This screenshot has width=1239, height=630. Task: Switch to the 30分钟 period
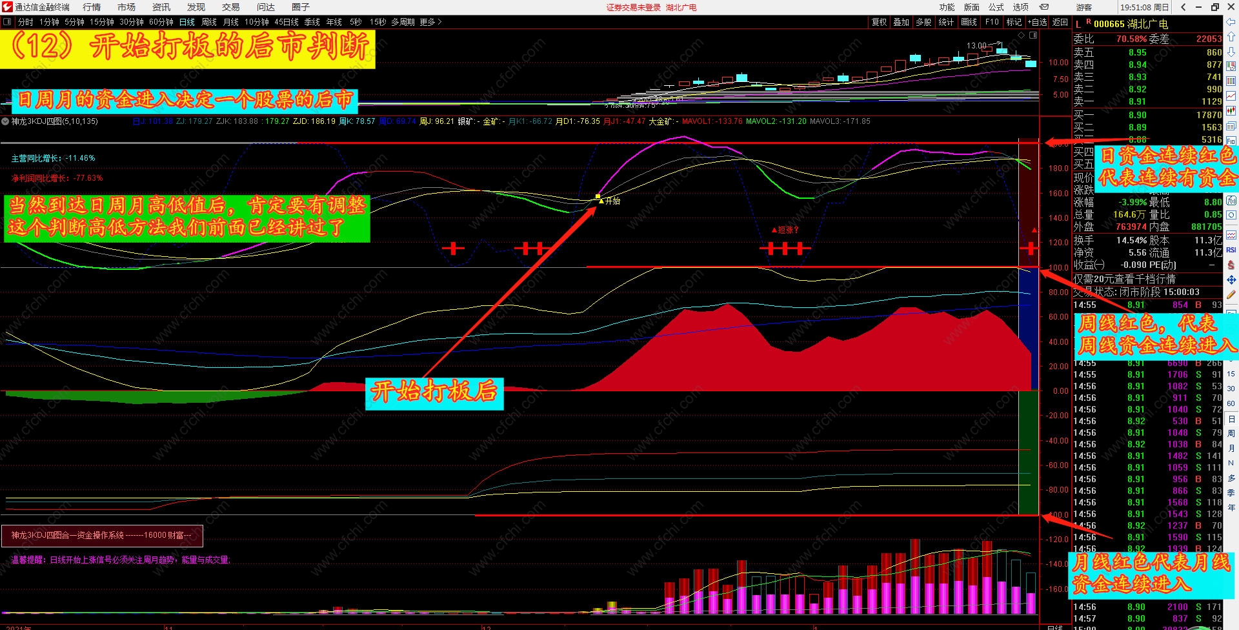(132, 22)
